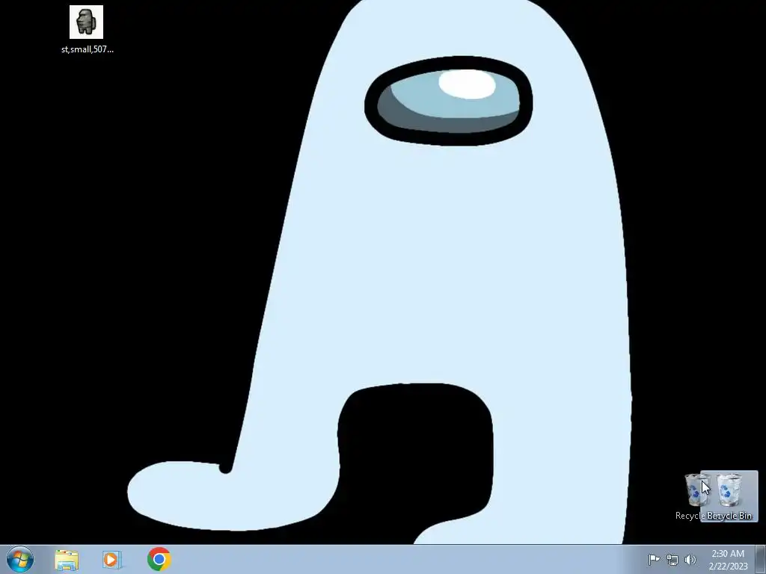Viewport: 766px width, 574px height.
Task: Open the Action Center flag icon
Action: [654, 559]
